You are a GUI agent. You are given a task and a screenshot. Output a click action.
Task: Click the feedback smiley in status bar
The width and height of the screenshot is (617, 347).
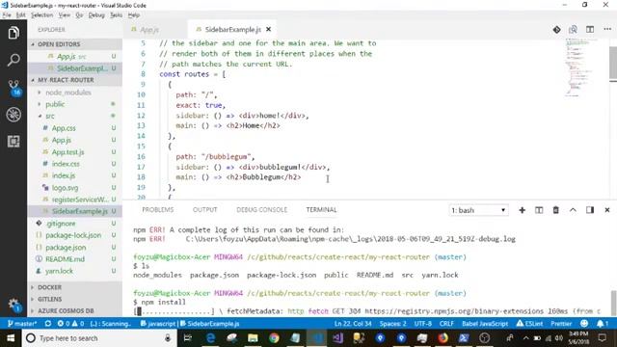[x=584, y=324]
